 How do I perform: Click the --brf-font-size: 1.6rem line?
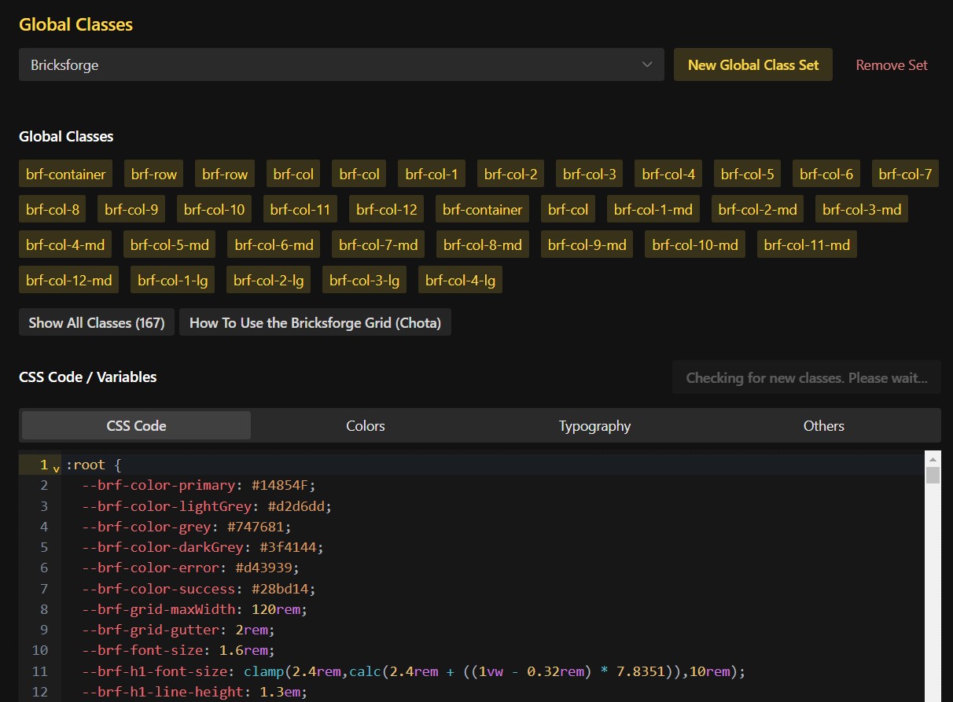(x=178, y=650)
